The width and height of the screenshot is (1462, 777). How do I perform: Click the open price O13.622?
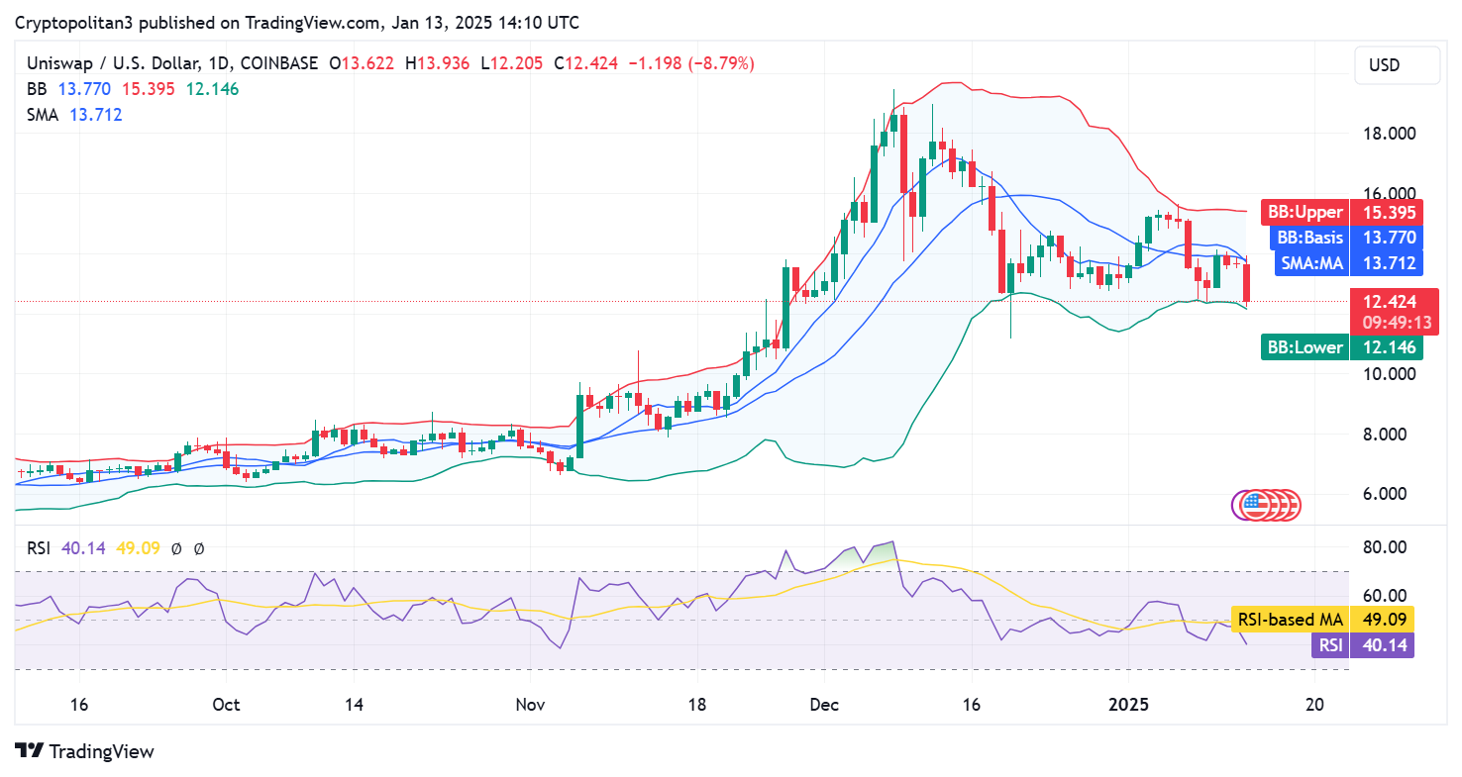pos(362,63)
